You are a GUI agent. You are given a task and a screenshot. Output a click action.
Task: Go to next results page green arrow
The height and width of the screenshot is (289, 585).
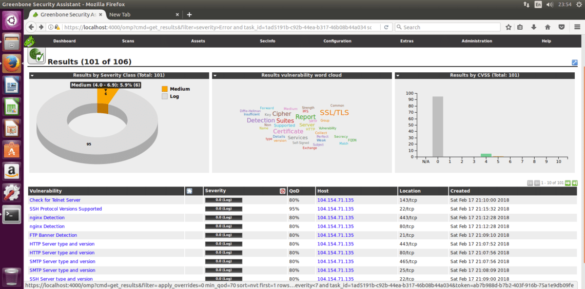pyautogui.click(x=568, y=183)
